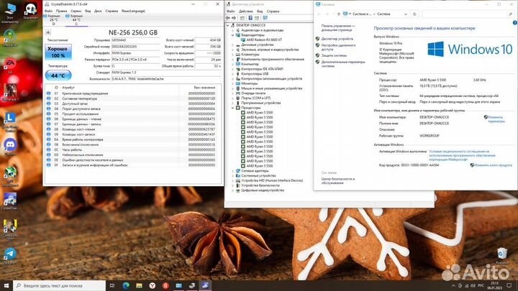Open the Recycle Bin on the desktop

(502, 256)
